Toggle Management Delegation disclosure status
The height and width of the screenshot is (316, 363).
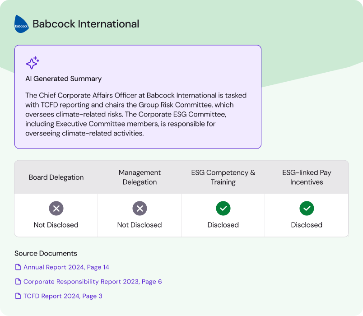[140, 214]
